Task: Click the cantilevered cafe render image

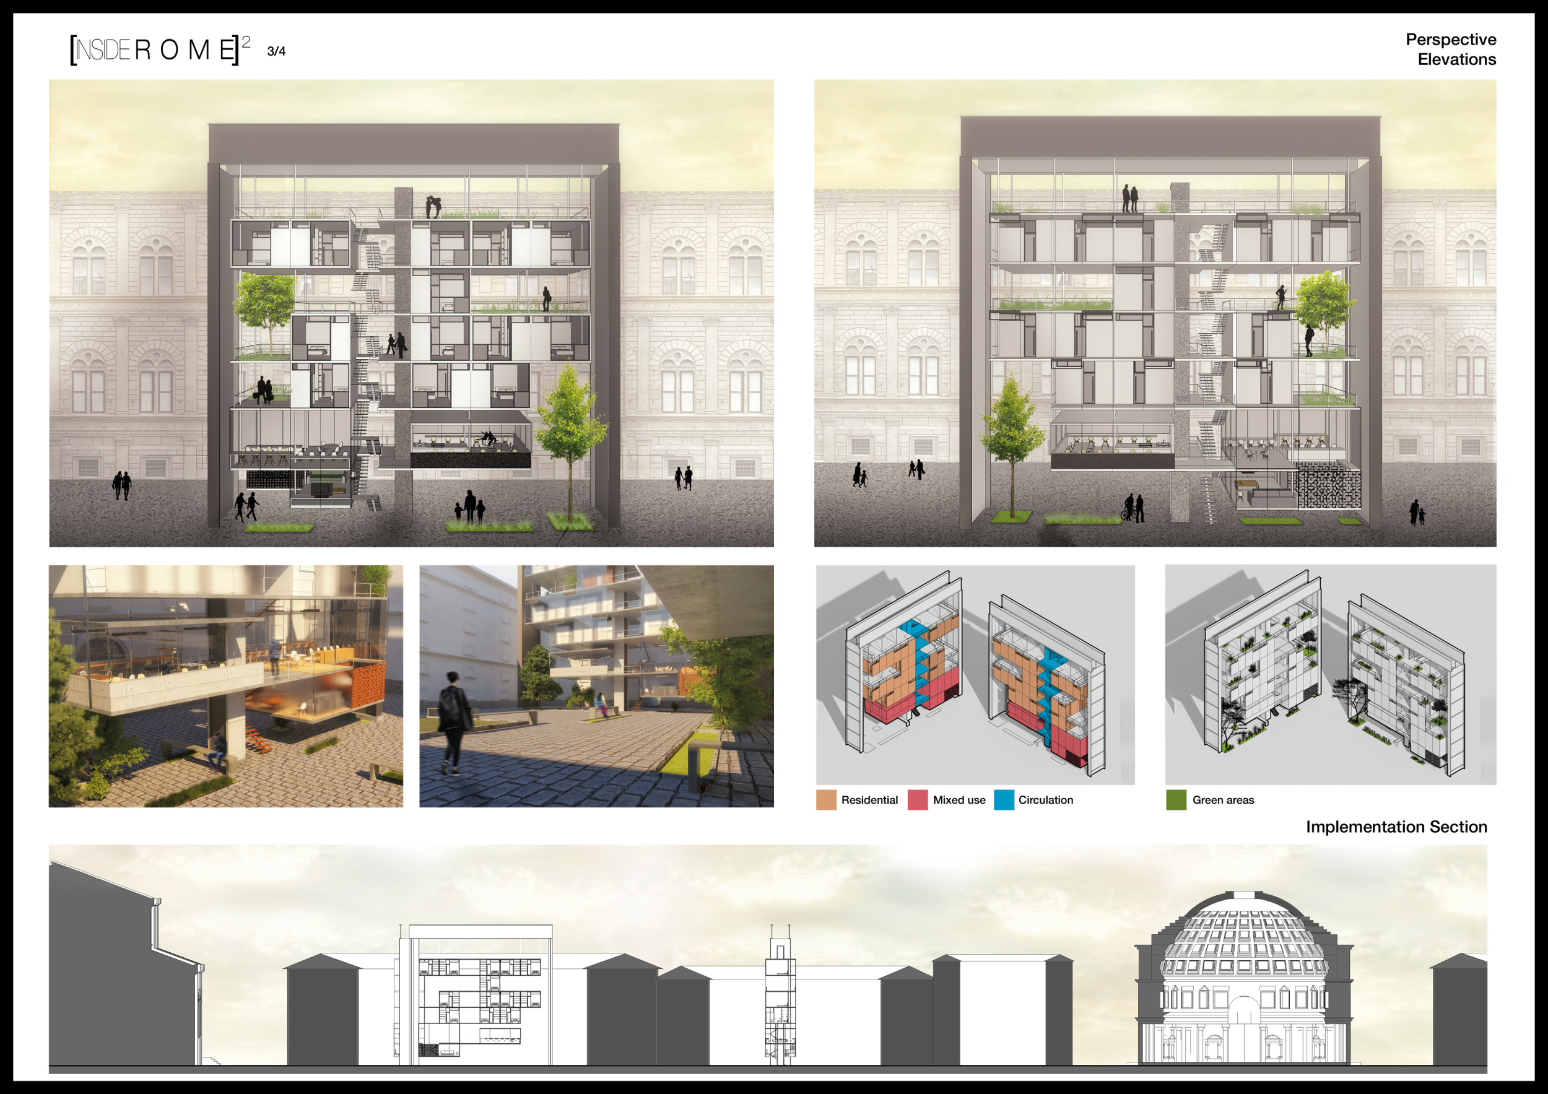Action: tap(226, 685)
